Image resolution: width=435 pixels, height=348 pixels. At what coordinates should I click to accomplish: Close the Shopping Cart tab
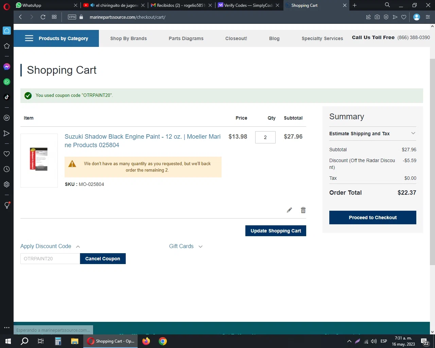345,5
